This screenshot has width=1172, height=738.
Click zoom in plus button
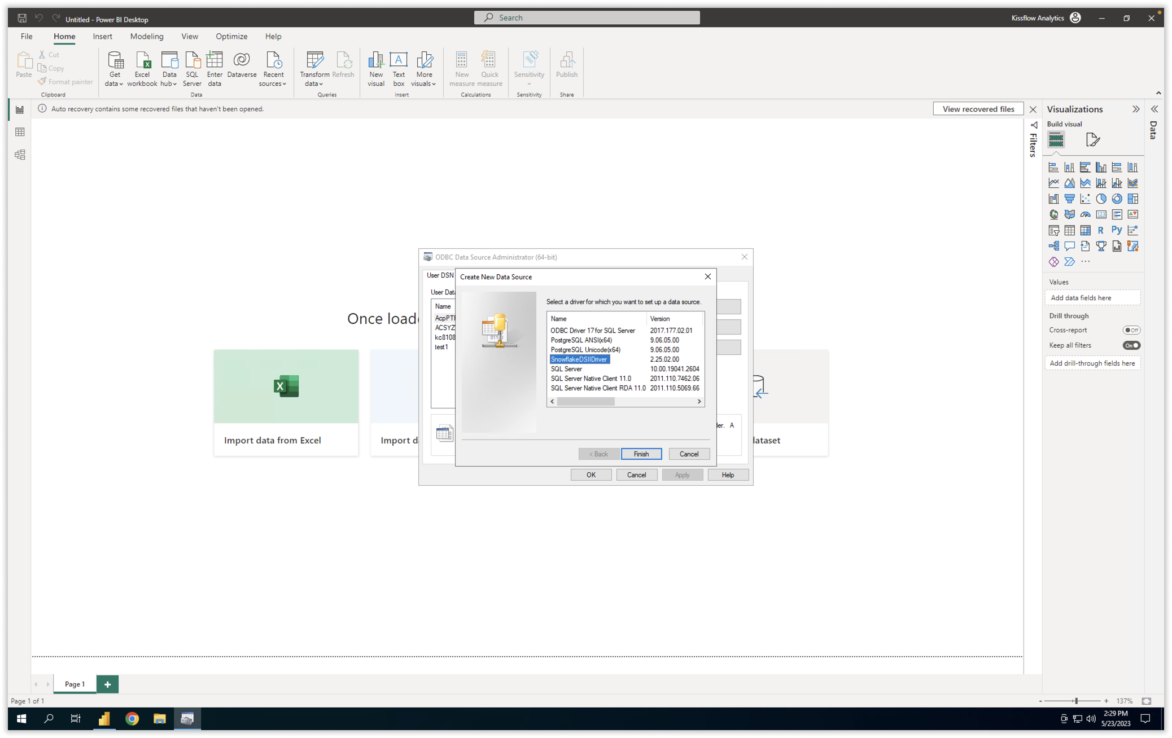[x=1106, y=701]
